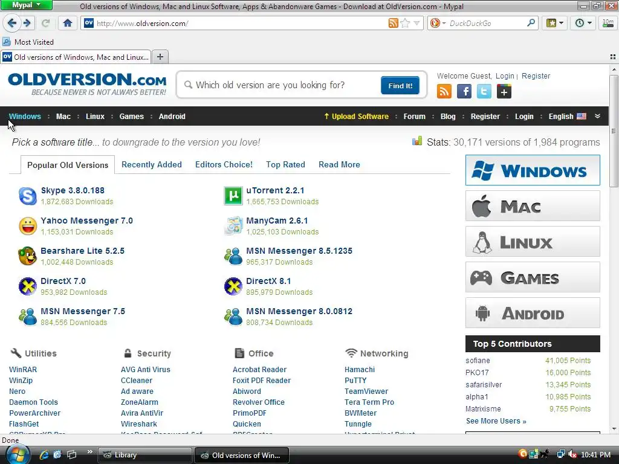Click Upload Software link
The image size is (619, 464).
pyautogui.click(x=356, y=117)
